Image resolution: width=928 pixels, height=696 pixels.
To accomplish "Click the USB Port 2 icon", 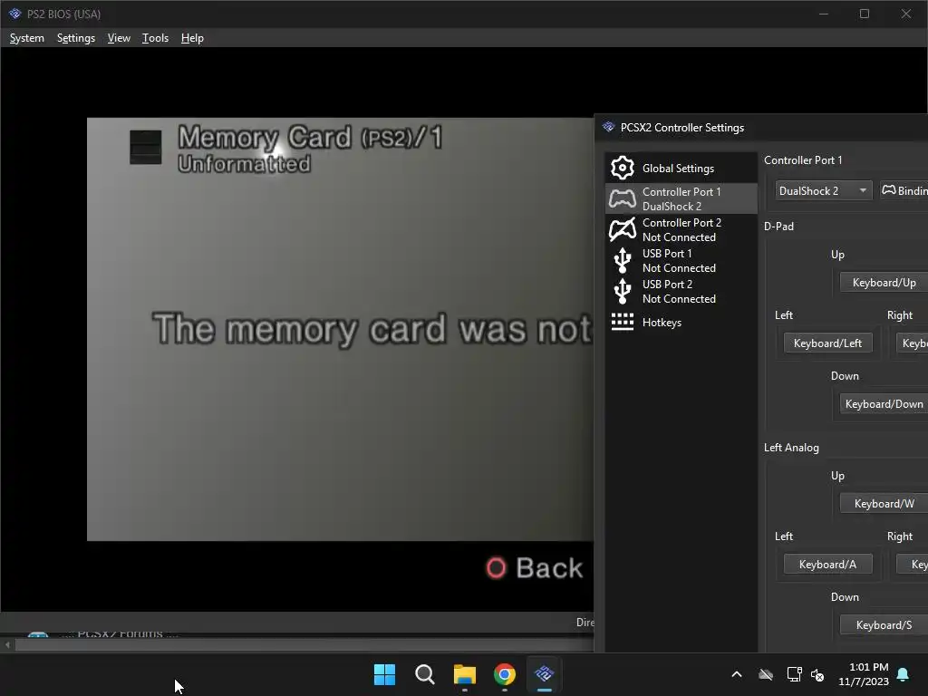I will pyautogui.click(x=622, y=291).
